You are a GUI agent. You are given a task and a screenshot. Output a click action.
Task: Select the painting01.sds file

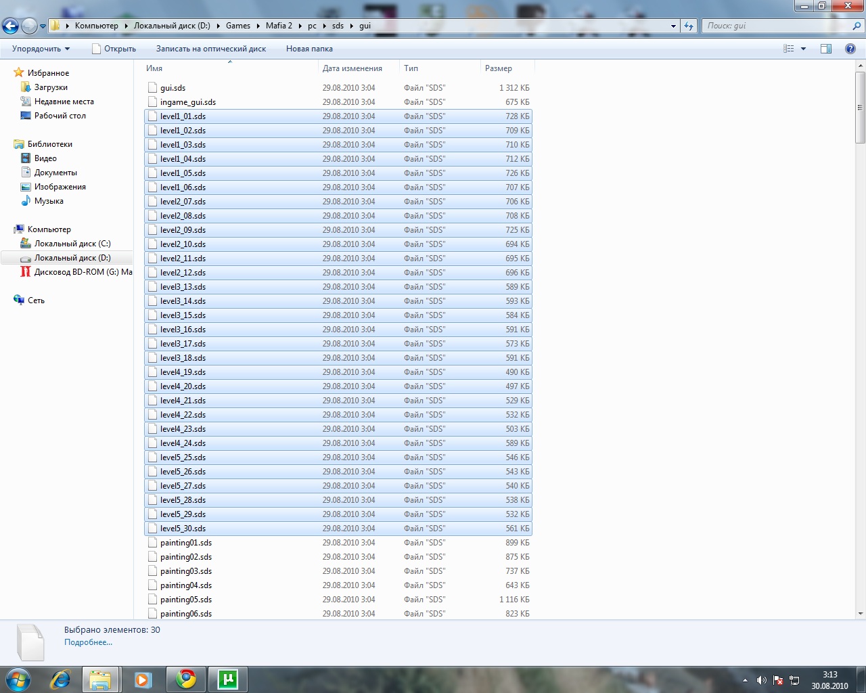click(x=338, y=543)
